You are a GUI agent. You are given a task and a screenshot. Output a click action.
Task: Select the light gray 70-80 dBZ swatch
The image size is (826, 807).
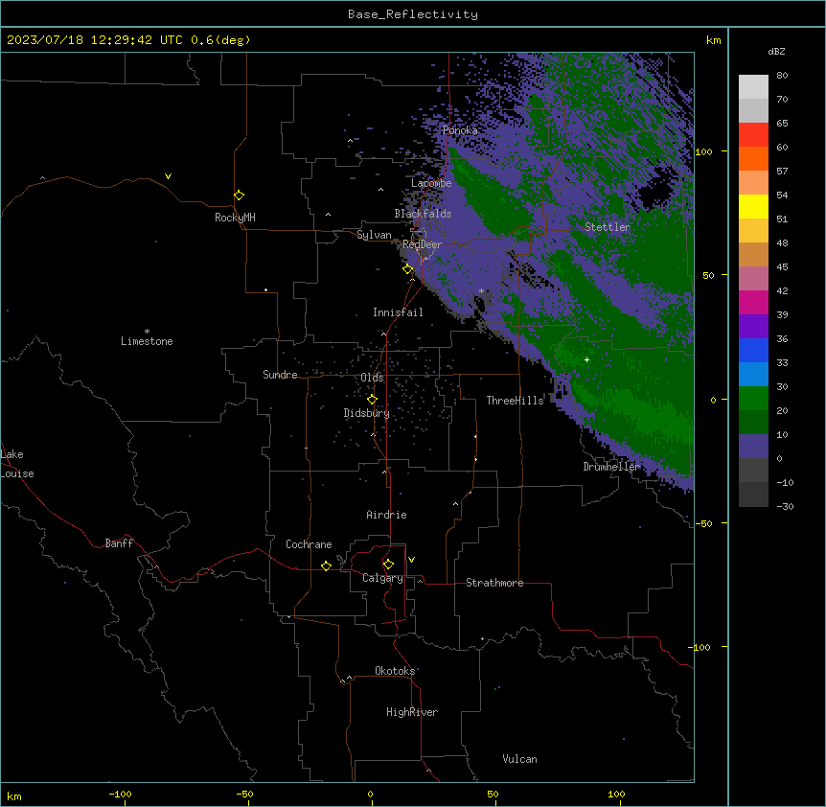pyautogui.click(x=753, y=86)
